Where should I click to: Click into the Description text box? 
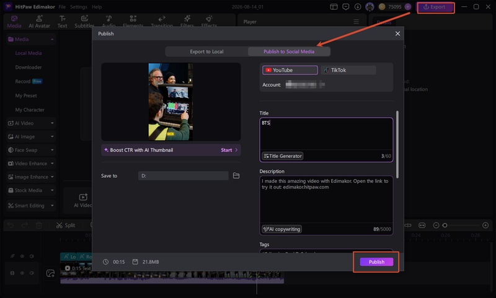pyautogui.click(x=326, y=199)
